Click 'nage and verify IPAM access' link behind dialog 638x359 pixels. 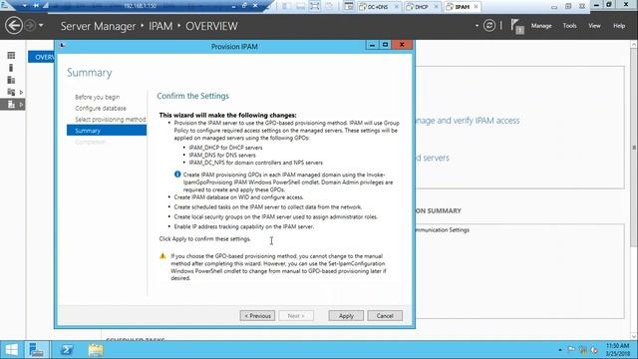(468, 121)
